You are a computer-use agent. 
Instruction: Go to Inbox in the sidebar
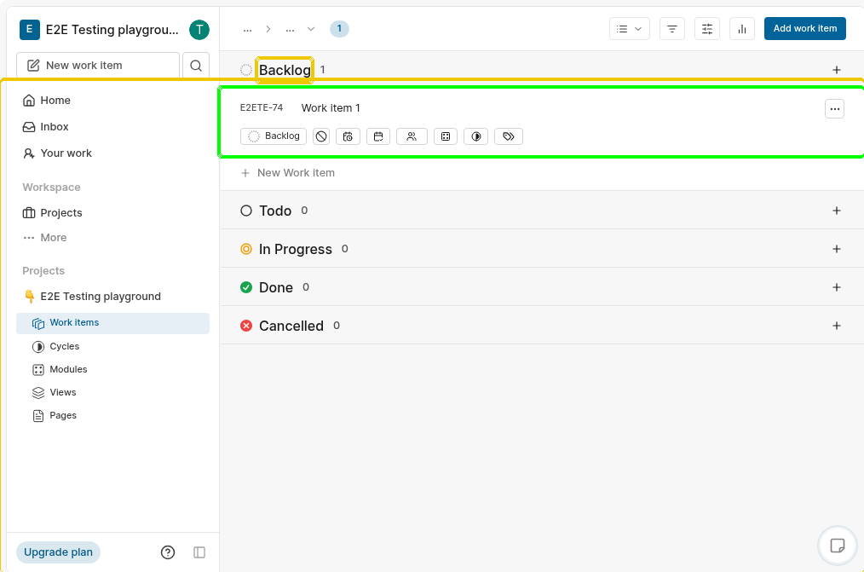[x=55, y=127]
